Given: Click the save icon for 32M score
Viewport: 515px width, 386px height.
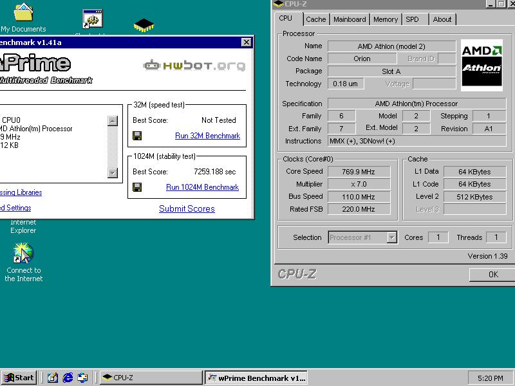Looking at the screenshot, I should click(x=137, y=136).
